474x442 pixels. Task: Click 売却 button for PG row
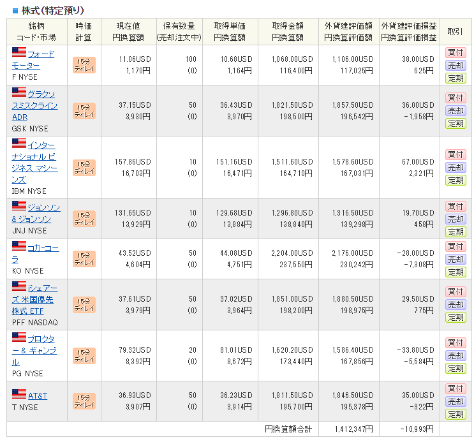[455, 355]
